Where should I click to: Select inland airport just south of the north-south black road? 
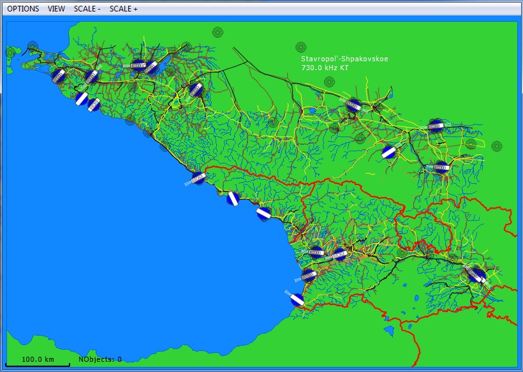(x=195, y=89)
